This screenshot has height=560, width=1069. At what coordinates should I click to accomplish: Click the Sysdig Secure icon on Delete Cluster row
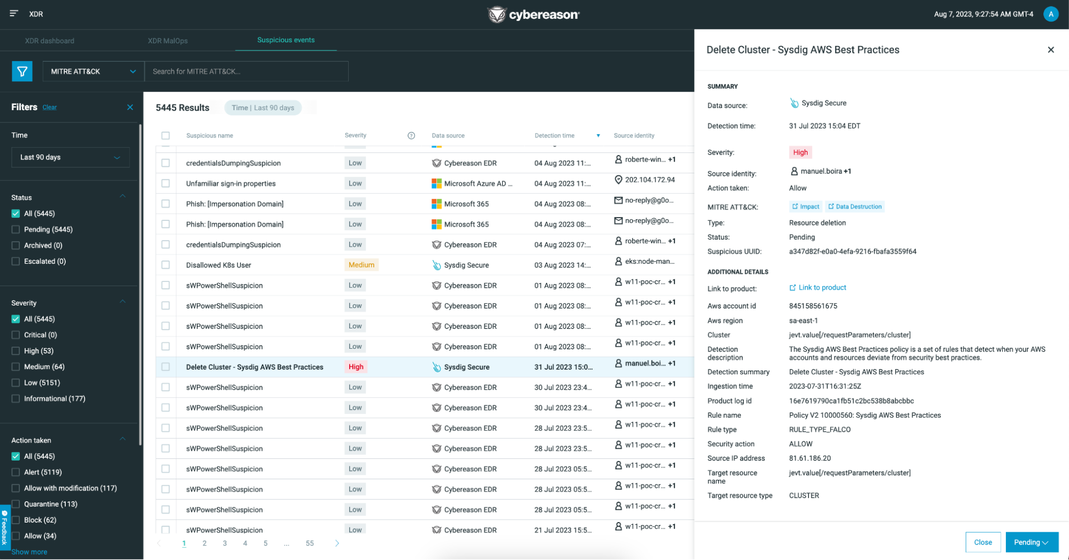point(436,367)
